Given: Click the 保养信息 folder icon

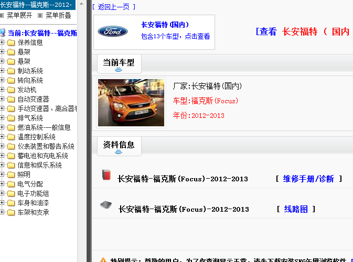Looking at the screenshot, I should coord(11,42).
